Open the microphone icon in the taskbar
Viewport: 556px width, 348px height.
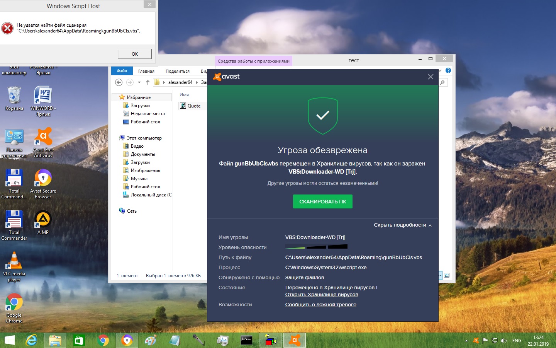click(198, 340)
